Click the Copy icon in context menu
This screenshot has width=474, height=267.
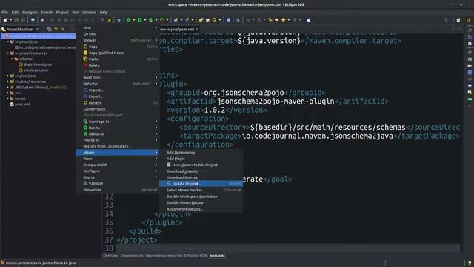[86, 47]
